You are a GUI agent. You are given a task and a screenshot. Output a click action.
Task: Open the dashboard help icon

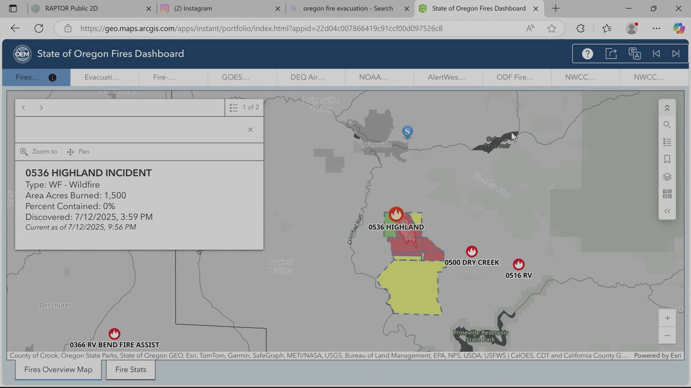point(587,54)
